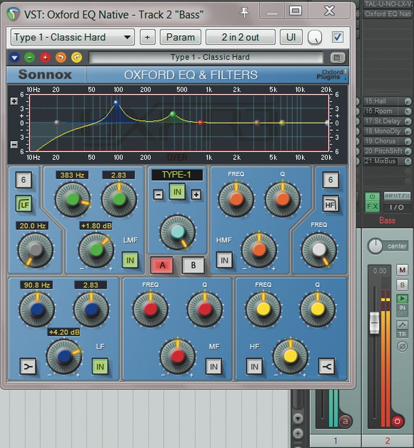Click the save preset disk icon
The width and height of the screenshot is (414, 448).
337,58
